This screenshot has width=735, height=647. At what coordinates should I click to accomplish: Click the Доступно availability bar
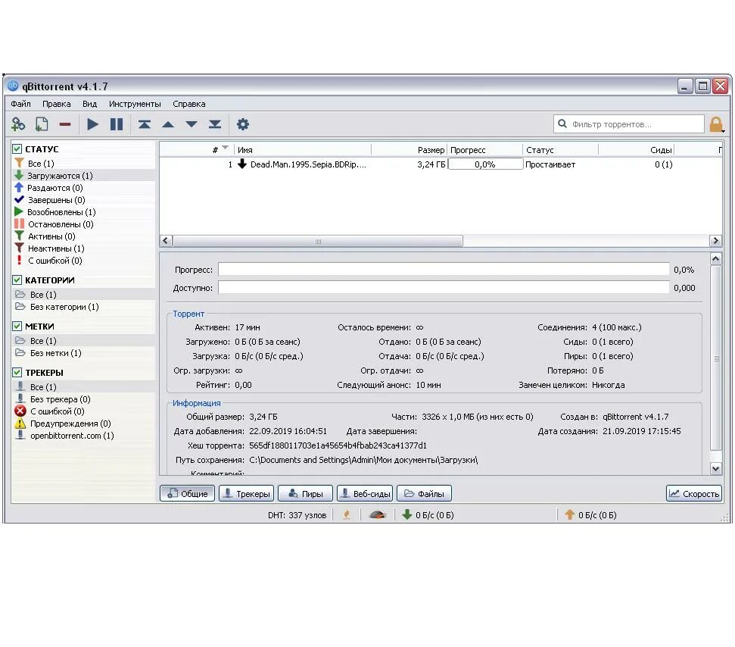coord(444,288)
